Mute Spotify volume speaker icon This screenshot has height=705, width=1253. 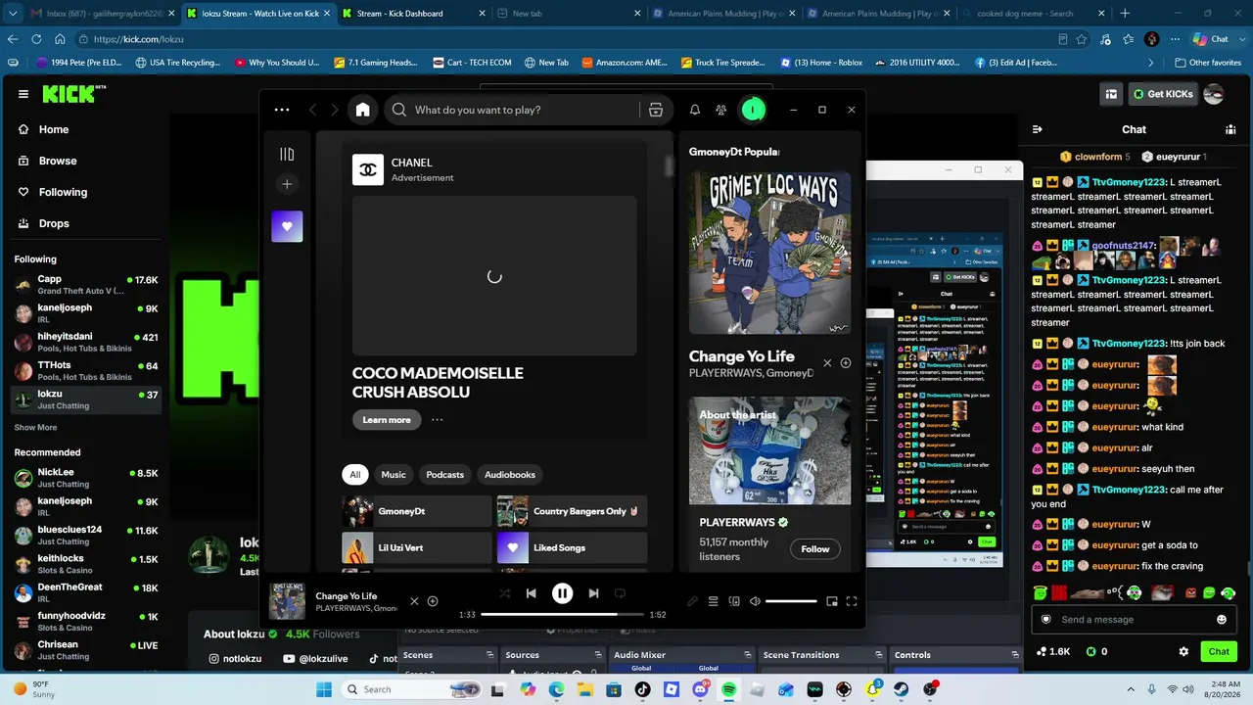pos(755,601)
